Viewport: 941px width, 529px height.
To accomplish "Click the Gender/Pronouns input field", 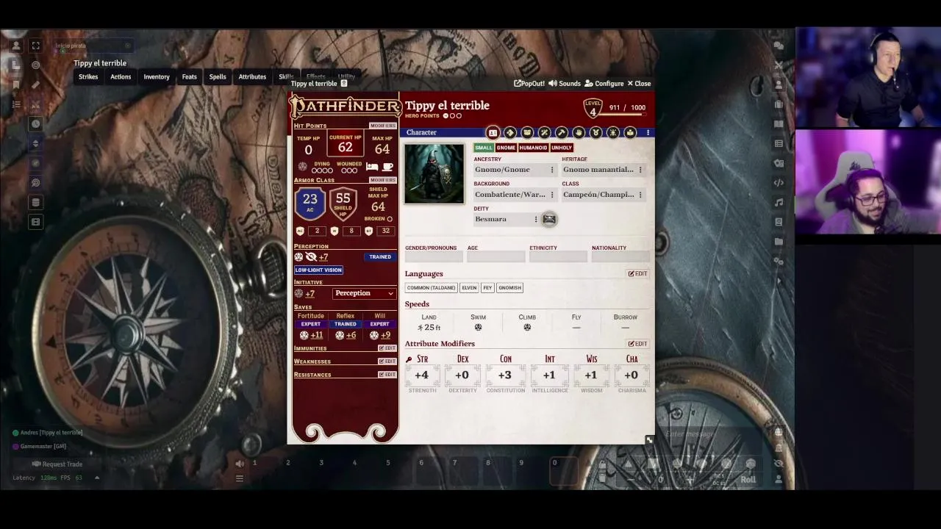I will (x=434, y=256).
